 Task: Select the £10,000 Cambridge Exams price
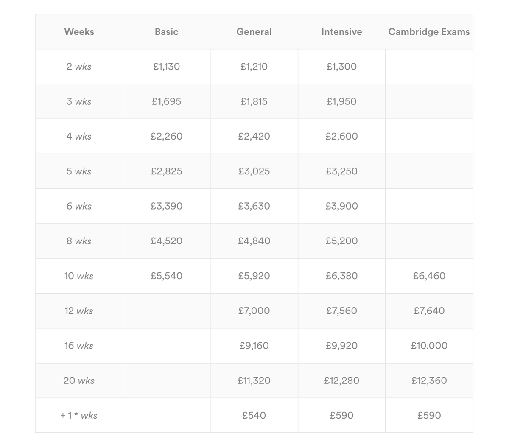point(429,346)
